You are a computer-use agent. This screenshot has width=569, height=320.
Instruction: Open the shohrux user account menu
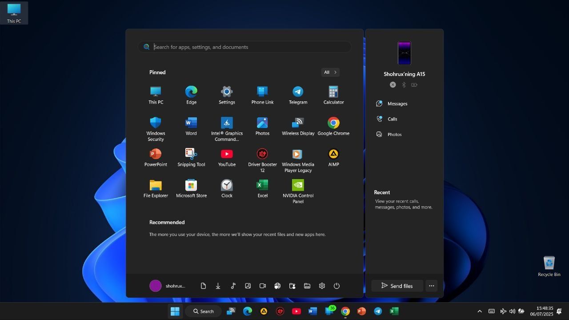click(168, 286)
